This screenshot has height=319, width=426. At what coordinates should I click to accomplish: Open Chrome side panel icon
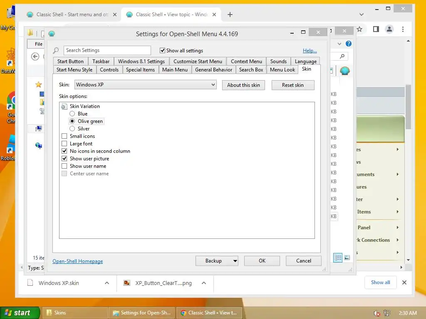click(x=376, y=29)
